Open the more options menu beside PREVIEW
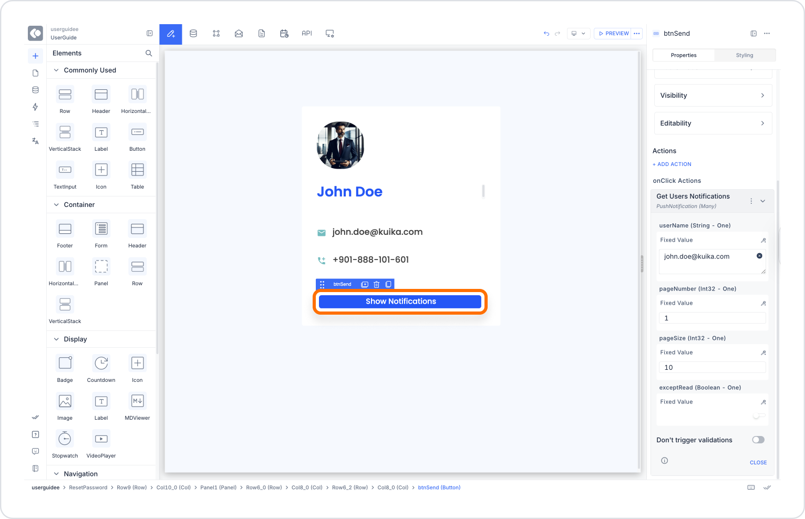Viewport: 805px width, 519px height. 637,34
